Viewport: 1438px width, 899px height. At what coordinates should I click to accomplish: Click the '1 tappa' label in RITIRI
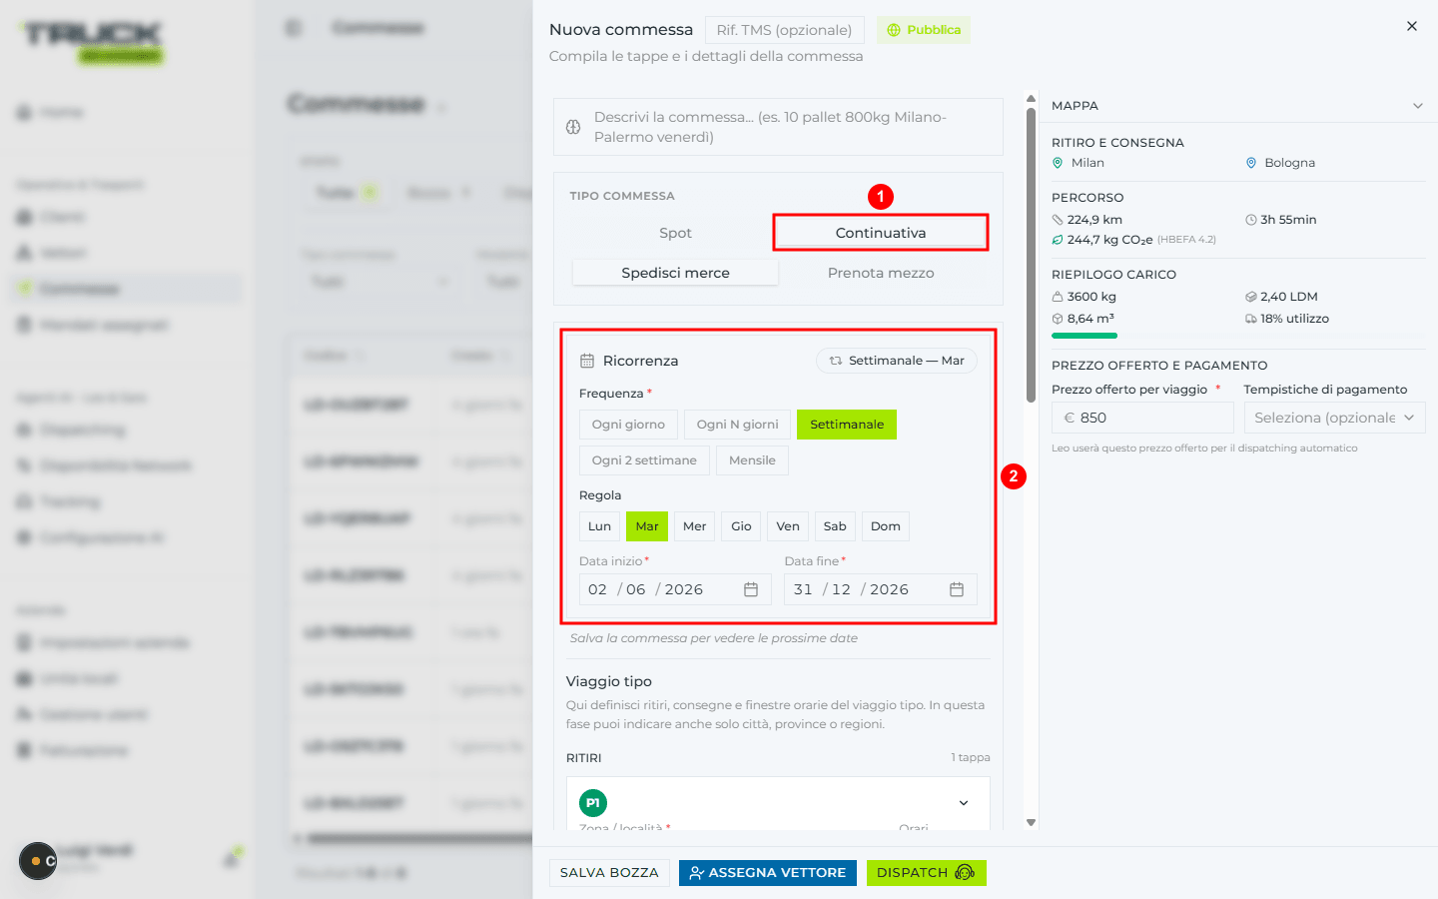tap(971, 758)
